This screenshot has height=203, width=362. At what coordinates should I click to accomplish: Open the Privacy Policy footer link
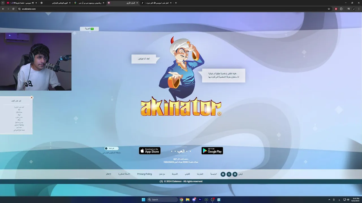[x=145, y=174]
